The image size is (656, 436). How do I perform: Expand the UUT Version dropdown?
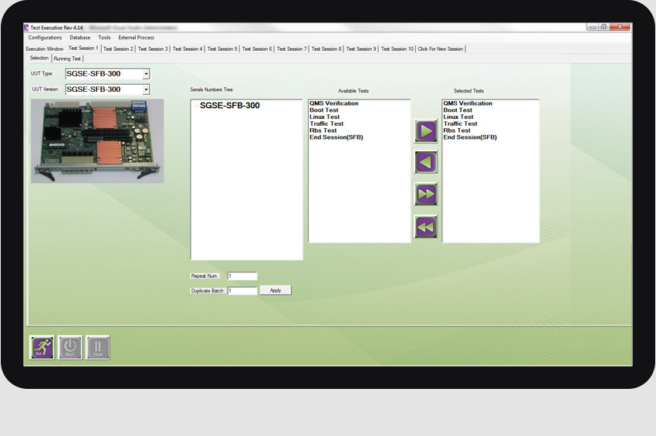coord(146,90)
